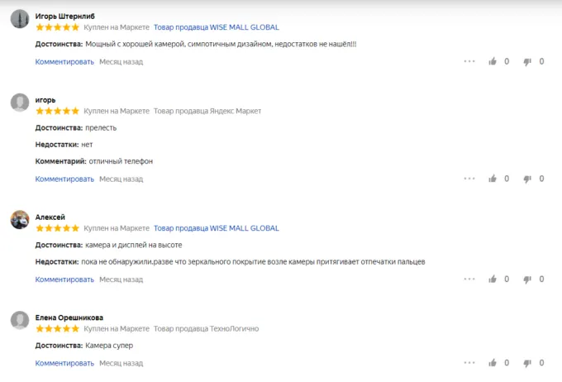Expand the three-dots menu on Алексей's review
562x382 pixels.
coord(469,279)
